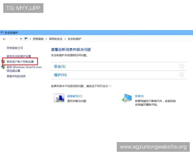
Task: Open 恢复(R) link
Action: [x=140, y=96]
